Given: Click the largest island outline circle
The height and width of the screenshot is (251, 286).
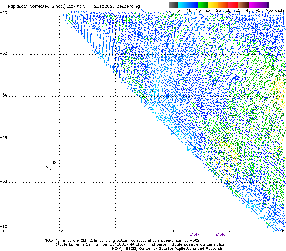Looking at the screenshot, I should (x=54, y=163).
